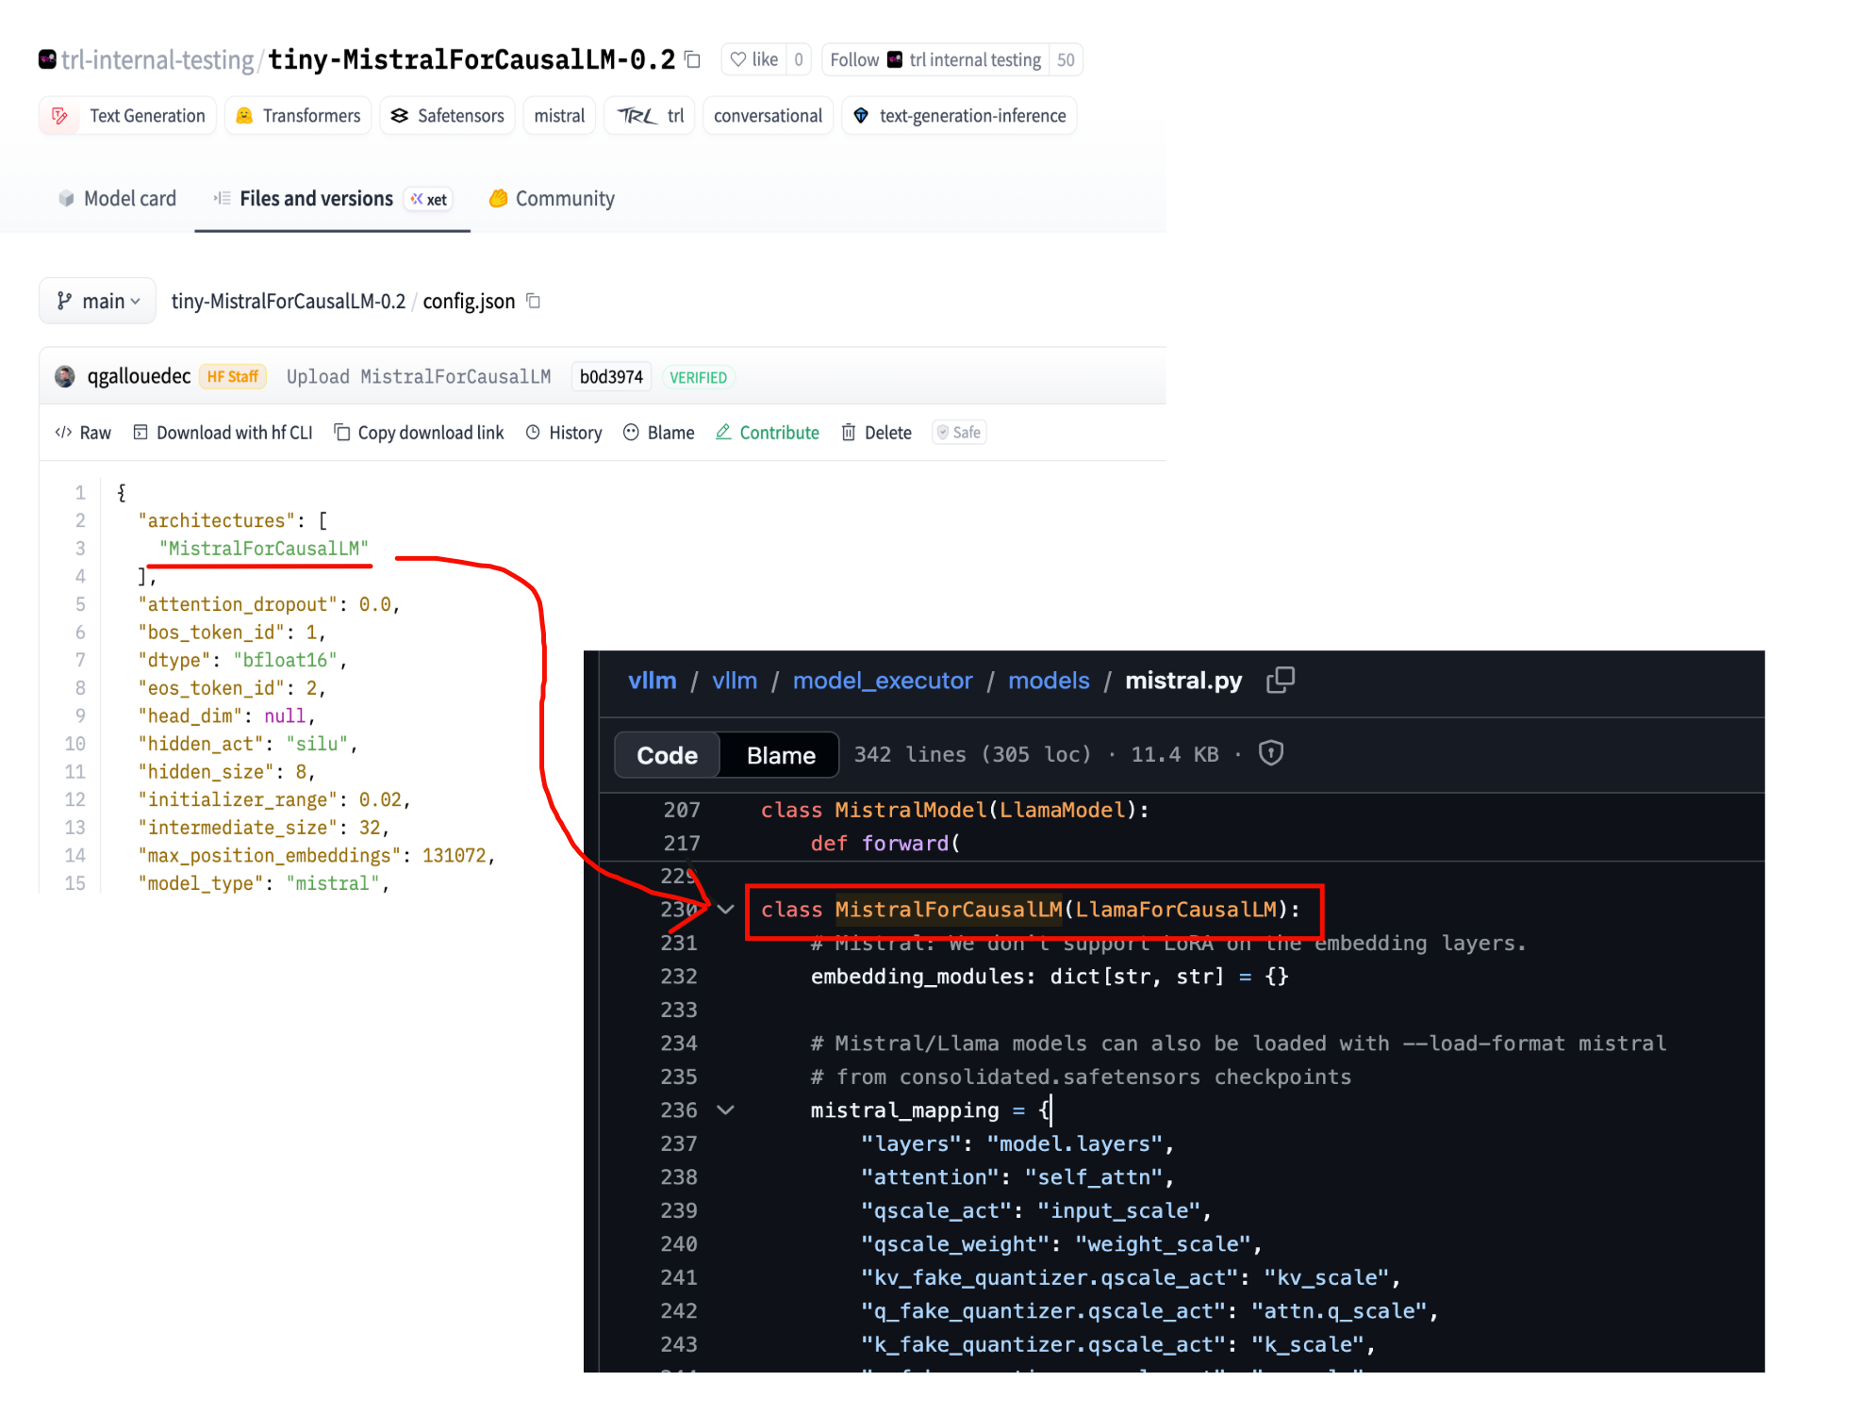Image resolution: width=1852 pixels, height=1414 pixels.
Task: Copy the model name using the copy icon
Action: (x=692, y=59)
